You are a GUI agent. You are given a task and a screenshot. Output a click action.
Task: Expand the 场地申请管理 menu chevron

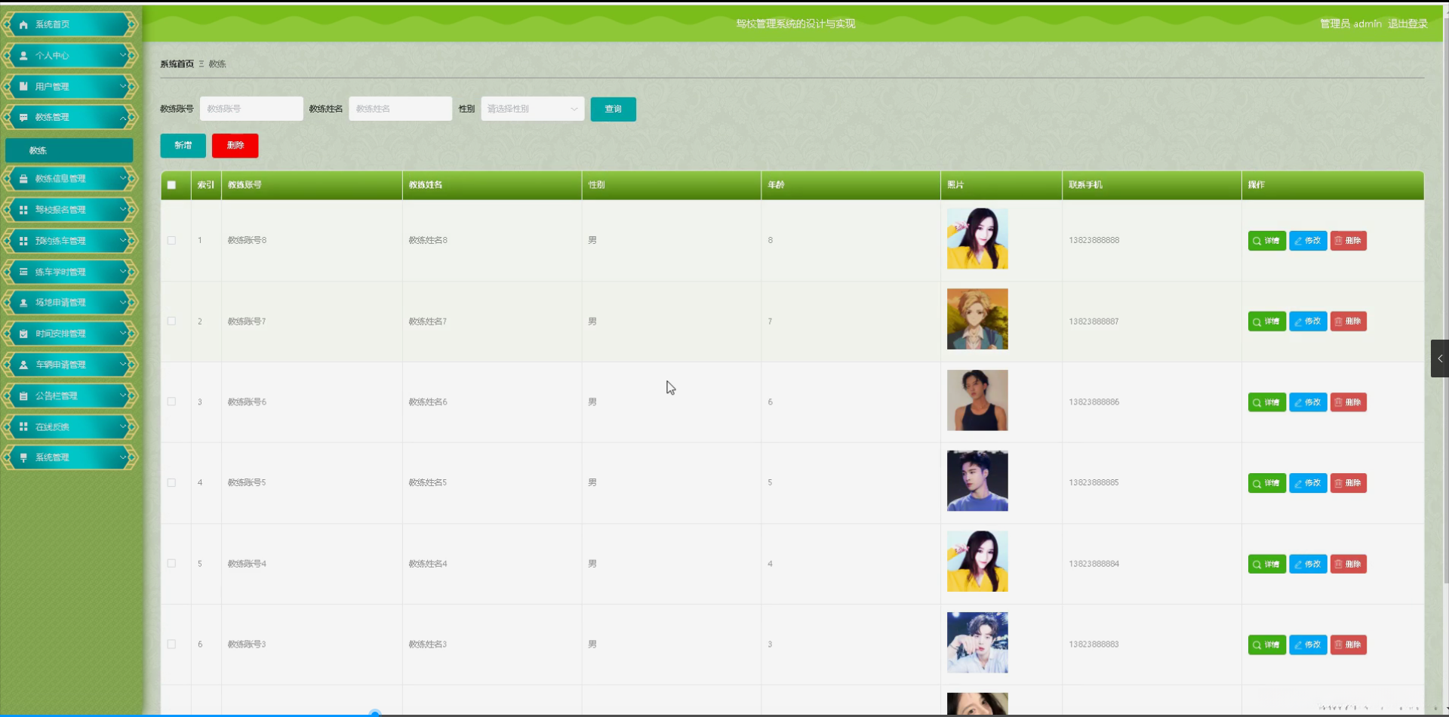(x=123, y=303)
